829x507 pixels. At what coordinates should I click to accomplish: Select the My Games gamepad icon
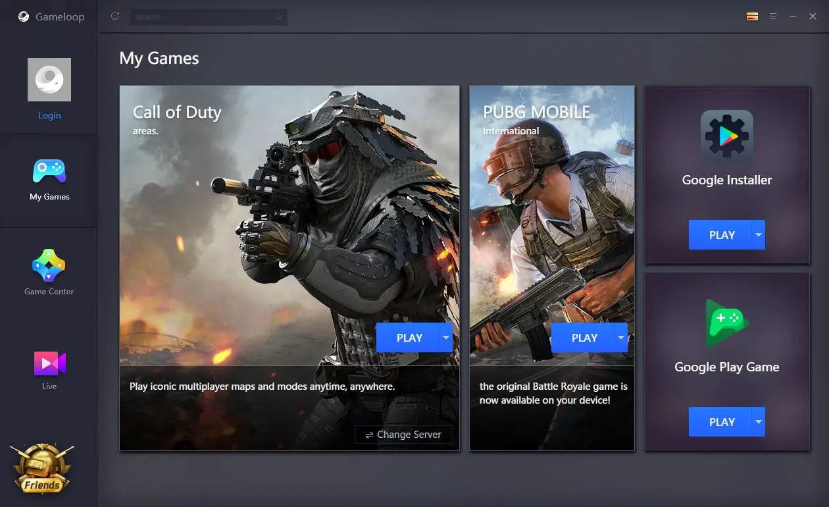[49, 171]
